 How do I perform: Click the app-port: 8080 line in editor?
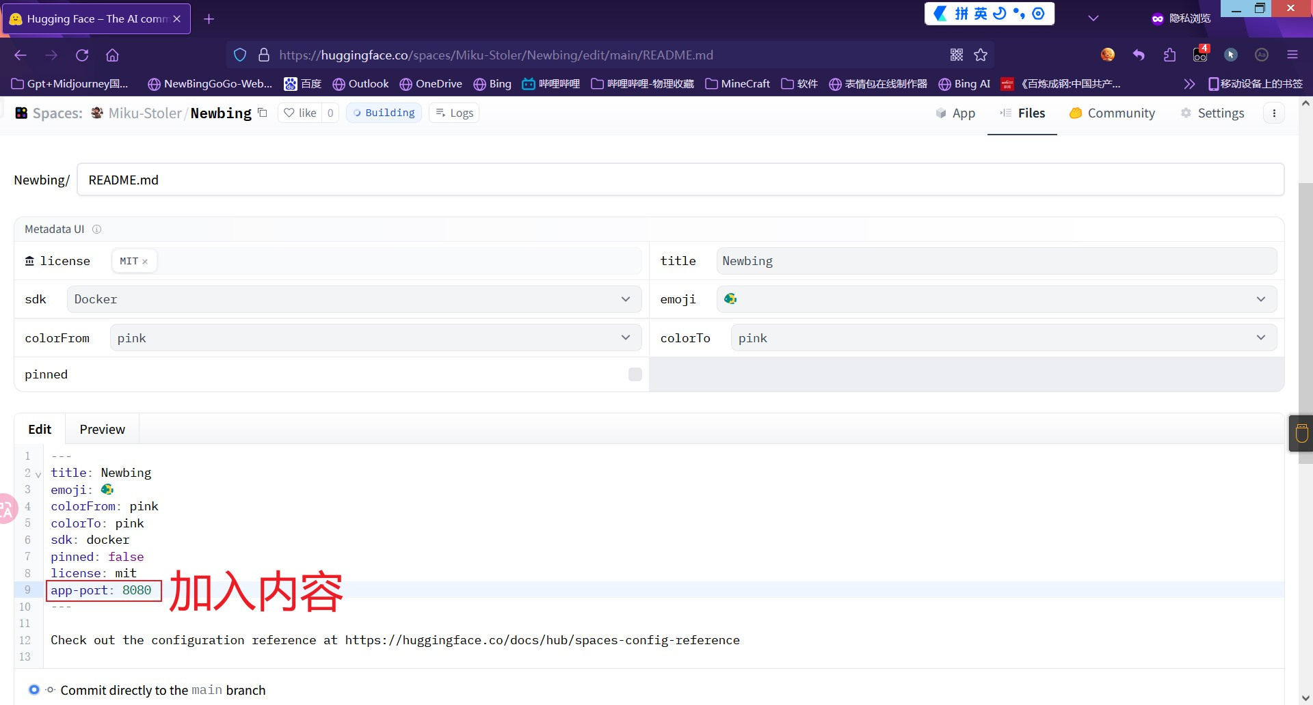(x=101, y=590)
